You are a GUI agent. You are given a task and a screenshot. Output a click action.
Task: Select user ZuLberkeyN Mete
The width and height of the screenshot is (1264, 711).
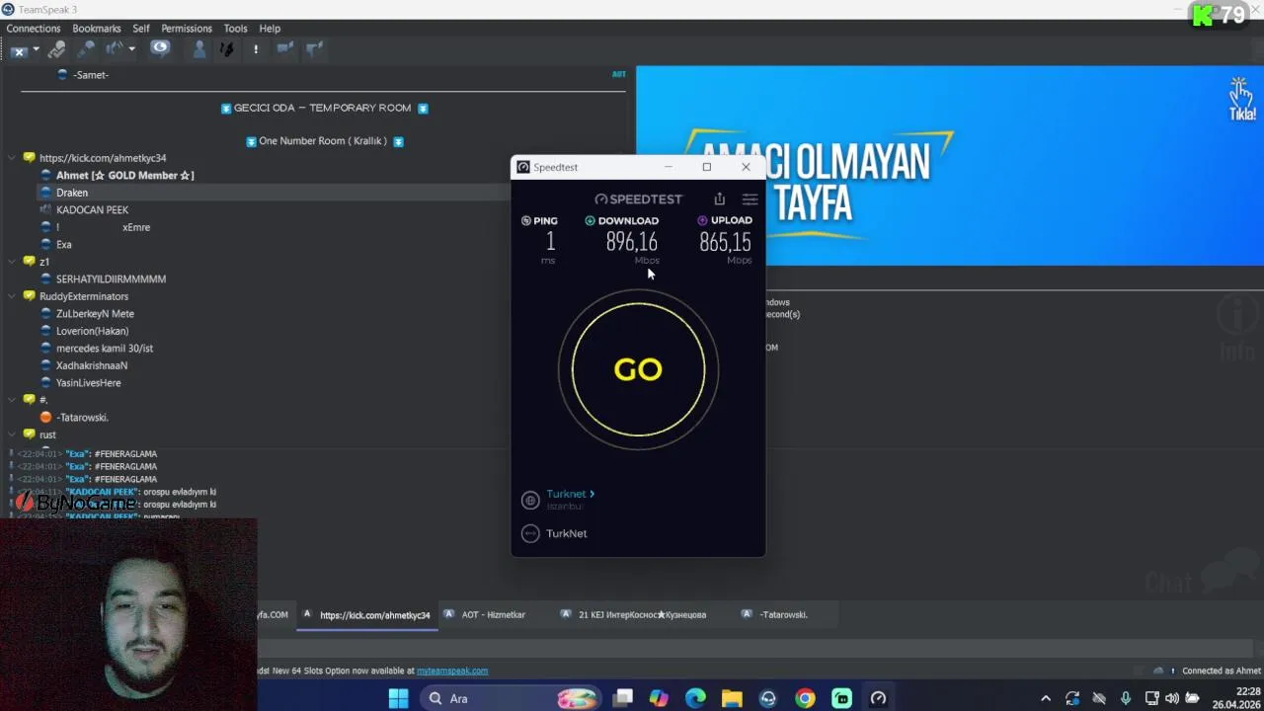[95, 314]
